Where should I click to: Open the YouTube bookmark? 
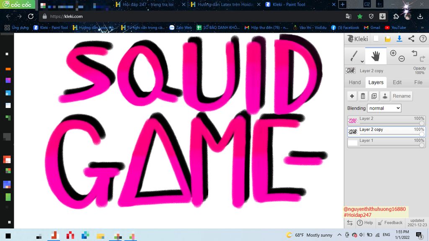(395, 28)
